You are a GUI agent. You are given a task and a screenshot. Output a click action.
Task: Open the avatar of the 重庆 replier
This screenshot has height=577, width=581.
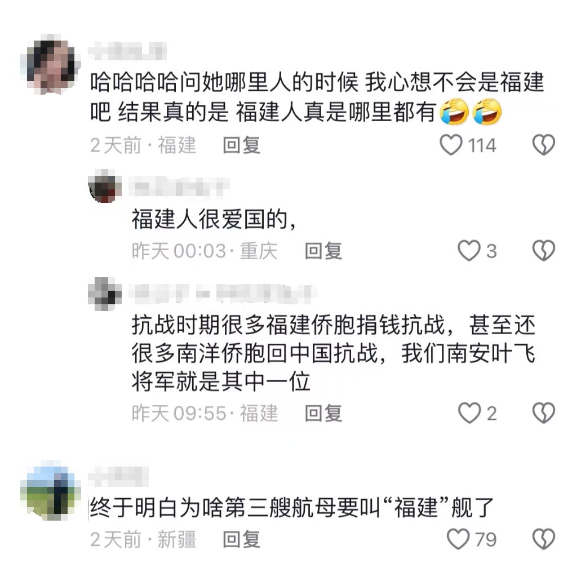[x=105, y=186]
